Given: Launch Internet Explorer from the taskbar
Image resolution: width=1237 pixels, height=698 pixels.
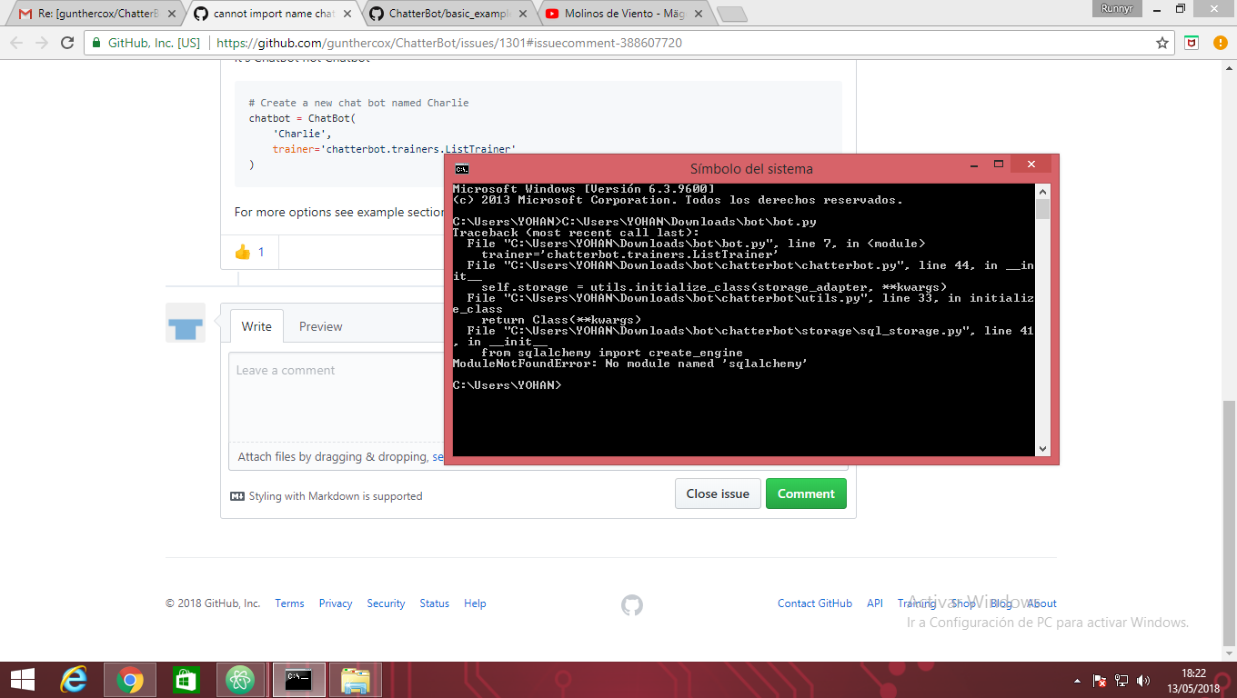Looking at the screenshot, I should click(75, 679).
